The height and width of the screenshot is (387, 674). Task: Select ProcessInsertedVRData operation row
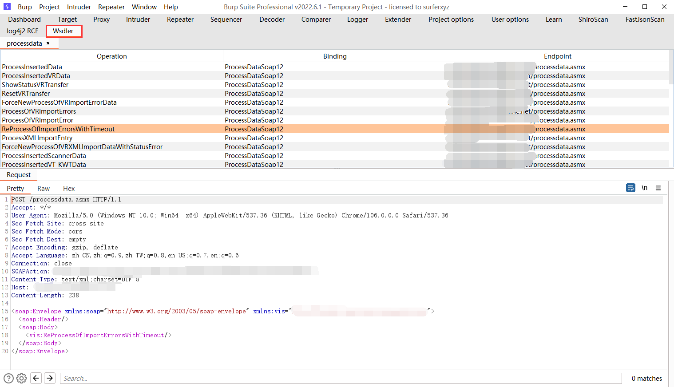[x=335, y=75]
